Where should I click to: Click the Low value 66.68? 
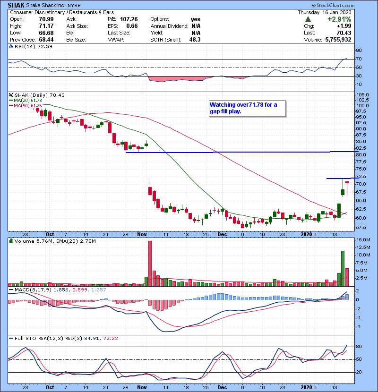point(46,33)
